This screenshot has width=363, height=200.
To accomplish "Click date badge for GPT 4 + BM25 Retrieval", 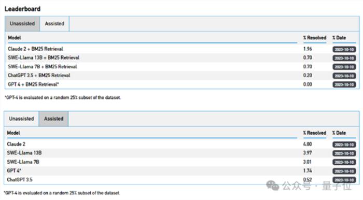I will [344, 84].
